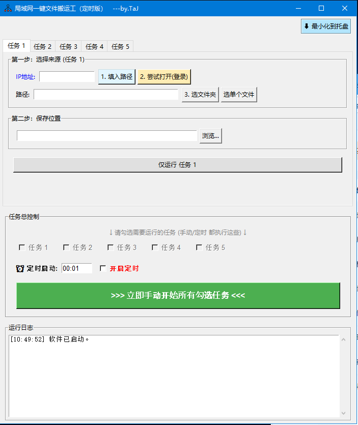Click the log scrollbar down arrow
Screen dimensions: 358x425
click(343, 413)
